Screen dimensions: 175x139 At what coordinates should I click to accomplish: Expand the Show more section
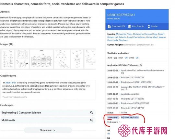pos(48,130)
